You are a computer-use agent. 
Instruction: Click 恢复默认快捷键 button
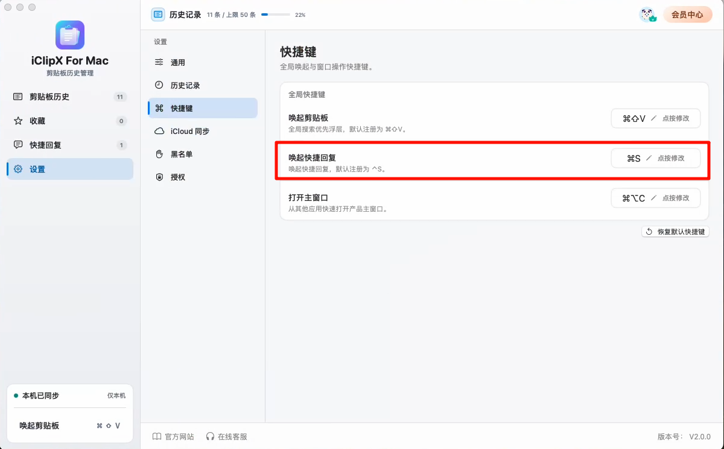pos(675,232)
